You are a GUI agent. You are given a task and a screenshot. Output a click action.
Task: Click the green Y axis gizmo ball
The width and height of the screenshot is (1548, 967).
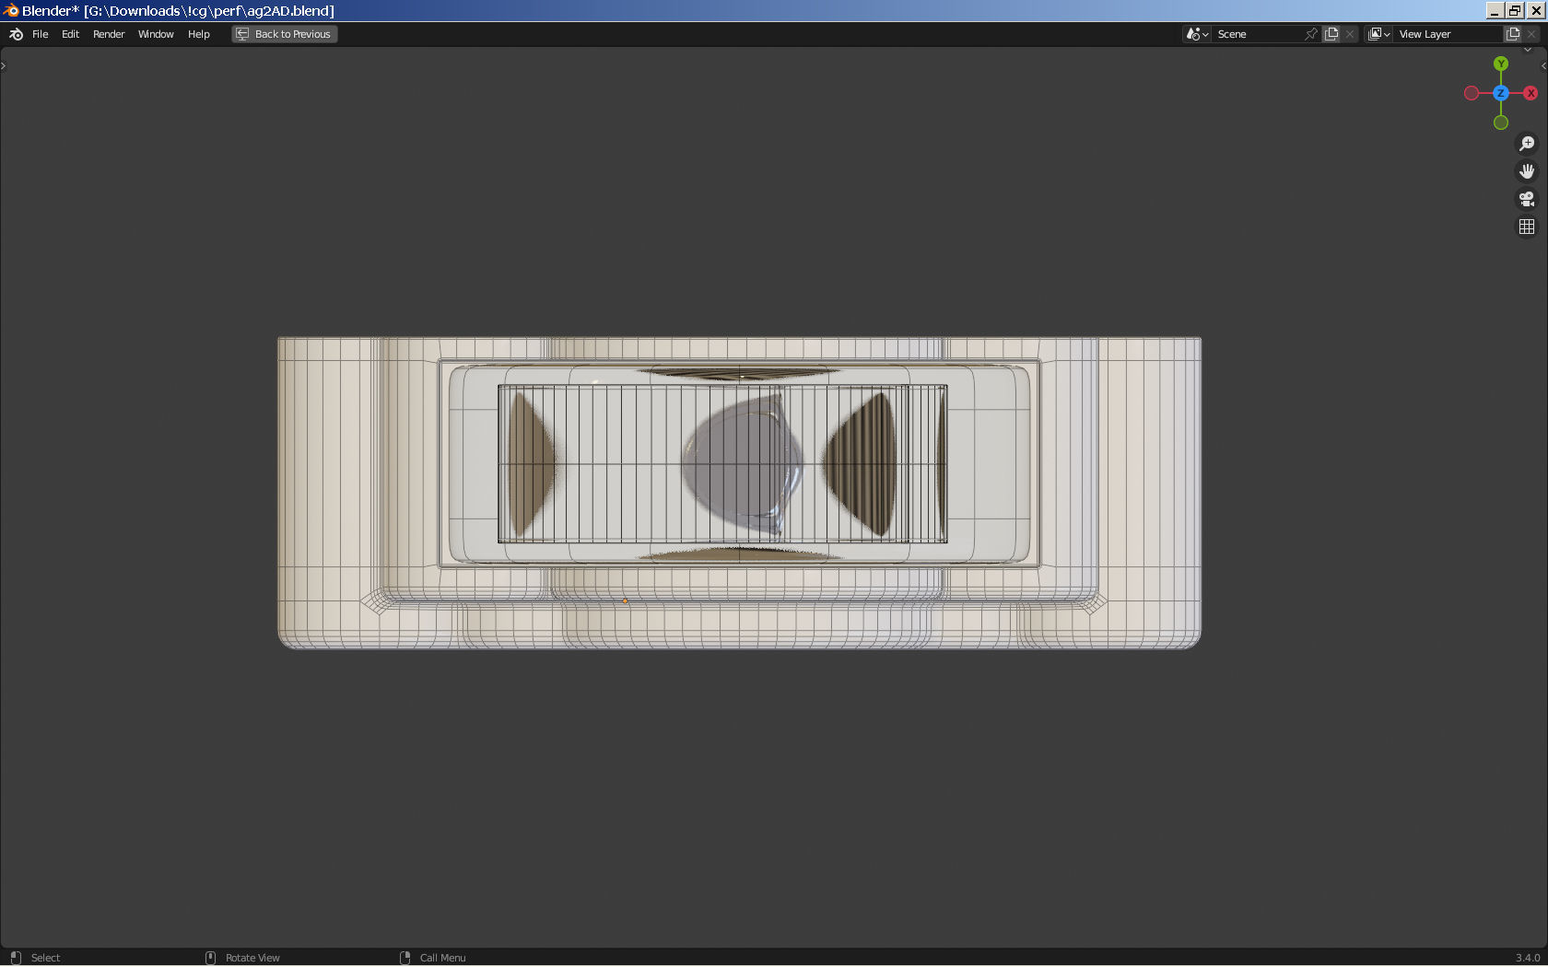1501,64
